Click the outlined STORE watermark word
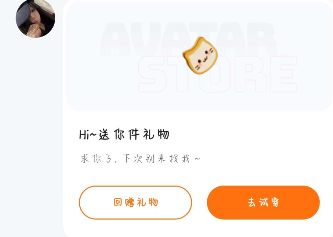 pos(218,74)
